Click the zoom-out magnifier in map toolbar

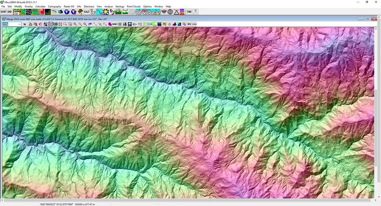pos(85,24)
